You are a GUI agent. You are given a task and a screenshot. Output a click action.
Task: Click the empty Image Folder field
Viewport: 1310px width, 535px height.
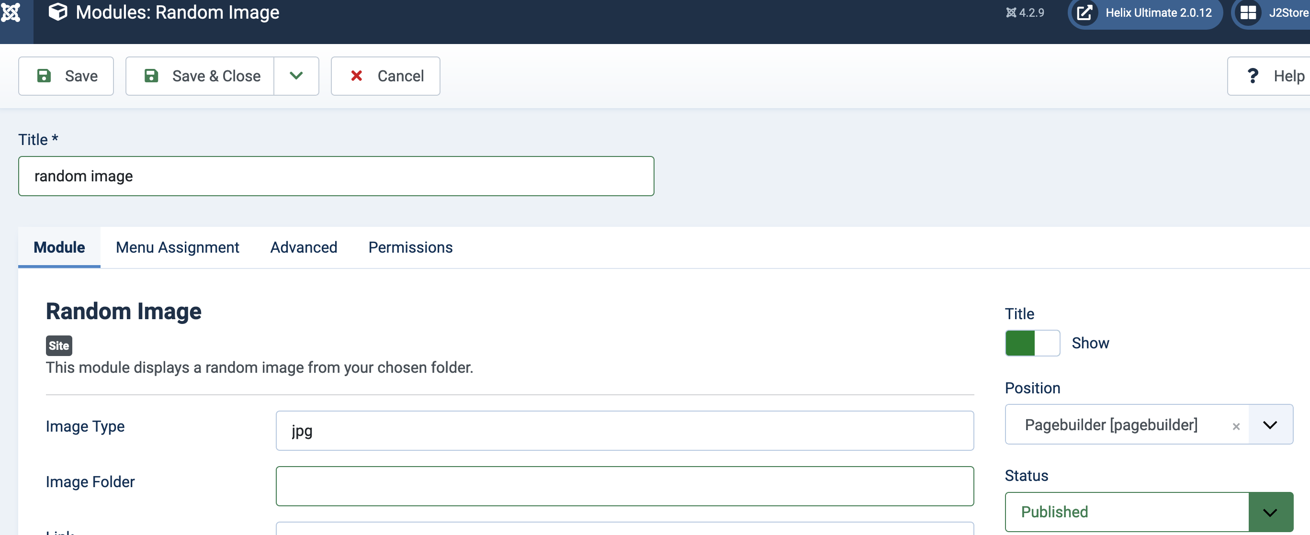tap(624, 485)
